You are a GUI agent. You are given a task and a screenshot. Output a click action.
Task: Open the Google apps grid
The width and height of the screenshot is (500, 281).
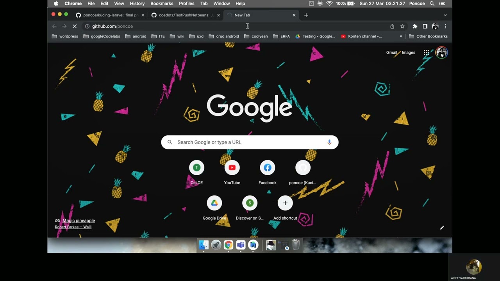[x=426, y=53]
